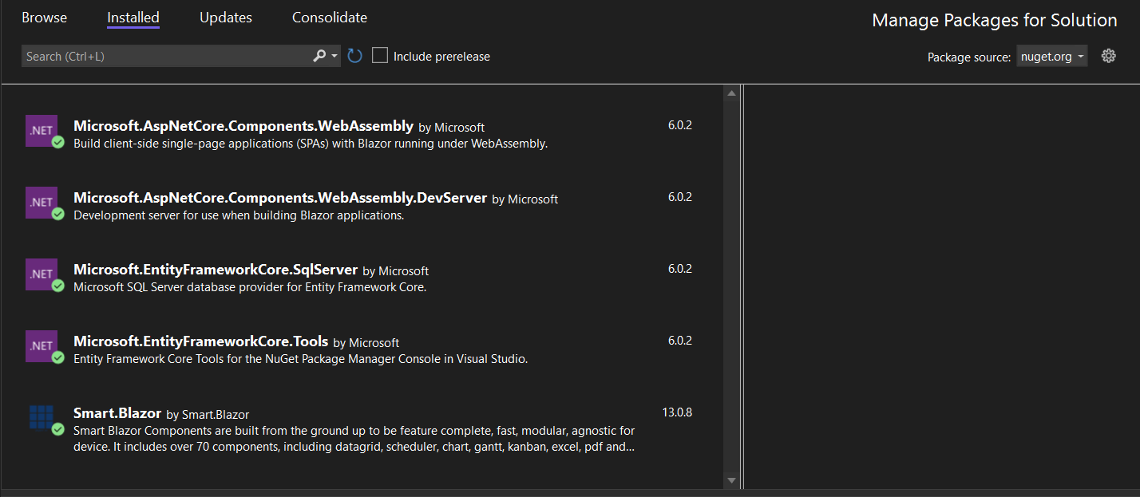Click the Smart Blazor Components description text
The width and height of the screenshot is (1140, 497).
pyautogui.click(x=354, y=439)
